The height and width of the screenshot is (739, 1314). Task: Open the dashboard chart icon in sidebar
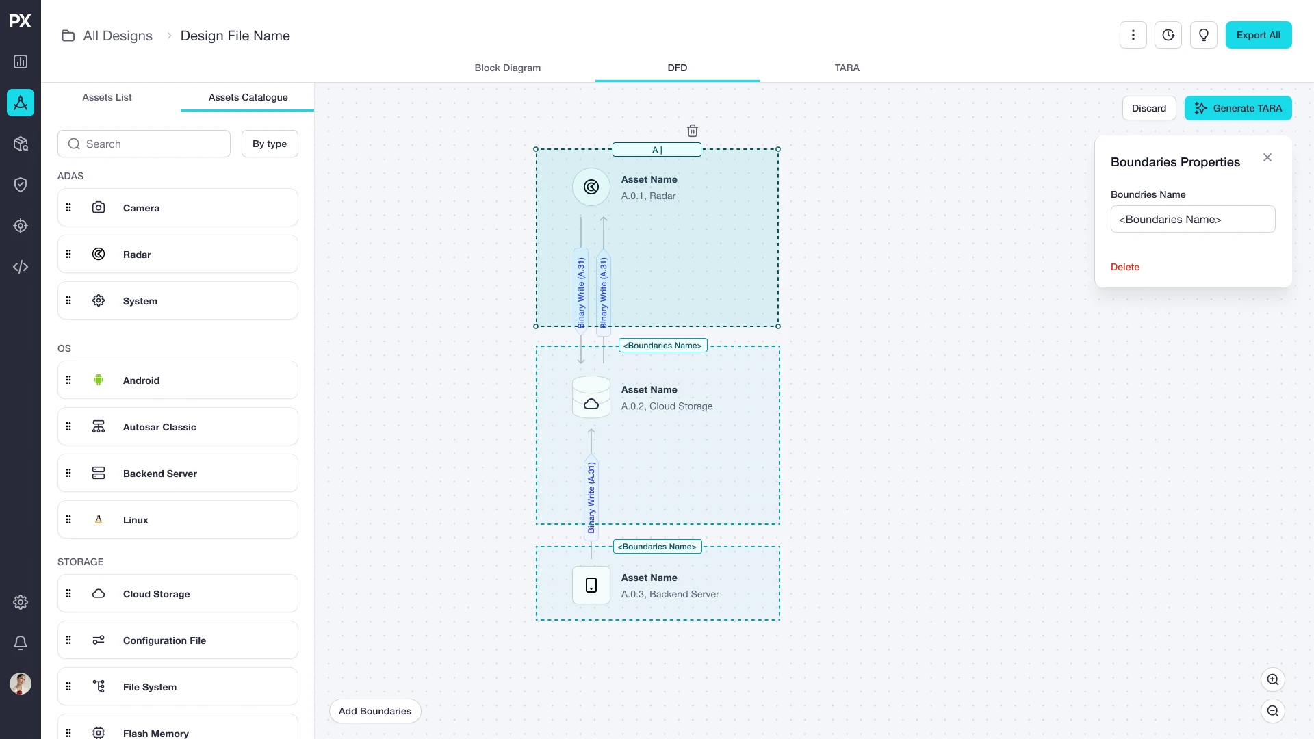[x=21, y=62]
